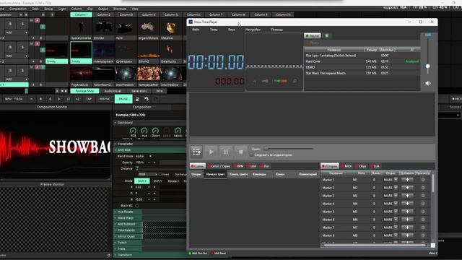Screen dimensions: 462x260
Task: Nudge tempo forward with the right triangle
Action: point(59,99)
